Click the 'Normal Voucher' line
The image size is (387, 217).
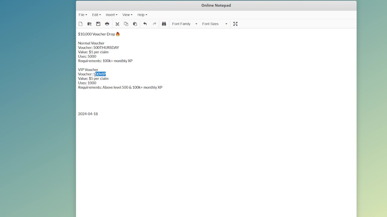pos(91,43)
